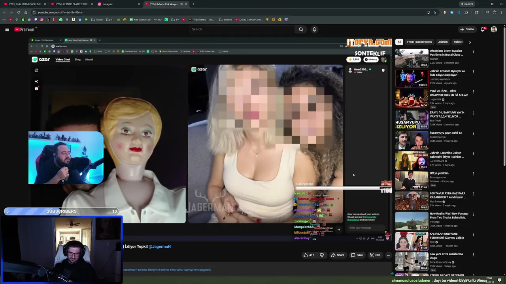This screenshot has height=284, width=506.
Task: Open options for KICK WRAPPED 2025 video
Action: [473, 92]
